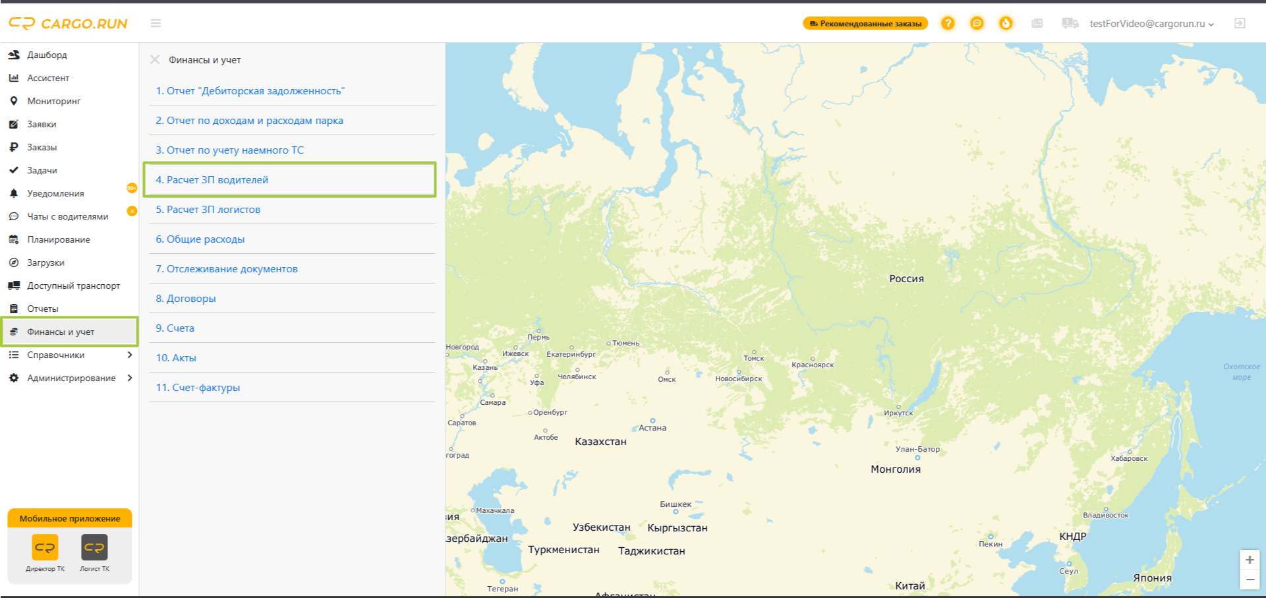Zoom out the map with minus button
This screenshot has width=1266, height=598.
[1250, 580]
